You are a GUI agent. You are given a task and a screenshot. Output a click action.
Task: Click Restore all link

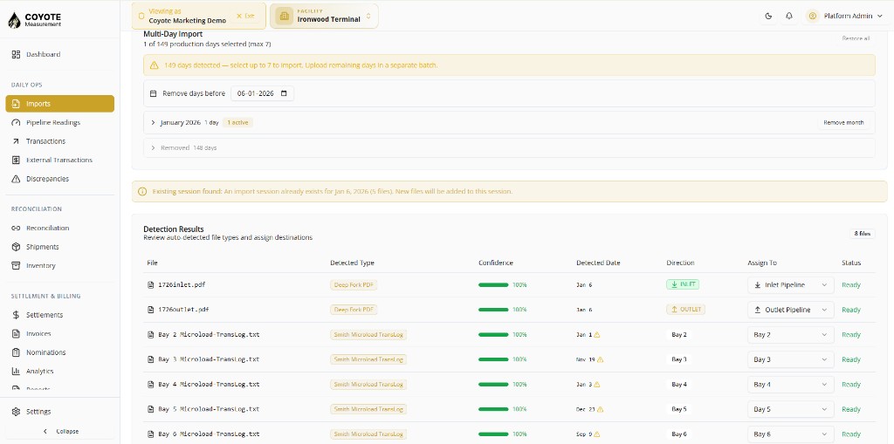pos(856,38)
